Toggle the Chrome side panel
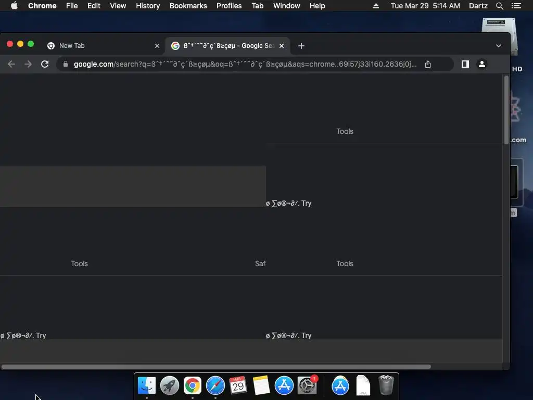 pos(465,64)
